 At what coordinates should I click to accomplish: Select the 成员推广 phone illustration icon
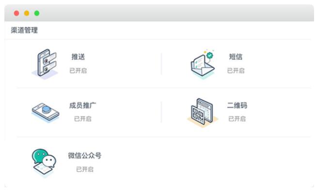pos(46,112)
